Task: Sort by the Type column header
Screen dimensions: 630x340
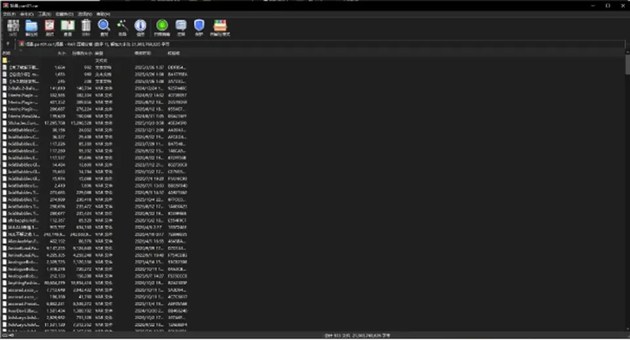Action: click(x=113, y=53)
